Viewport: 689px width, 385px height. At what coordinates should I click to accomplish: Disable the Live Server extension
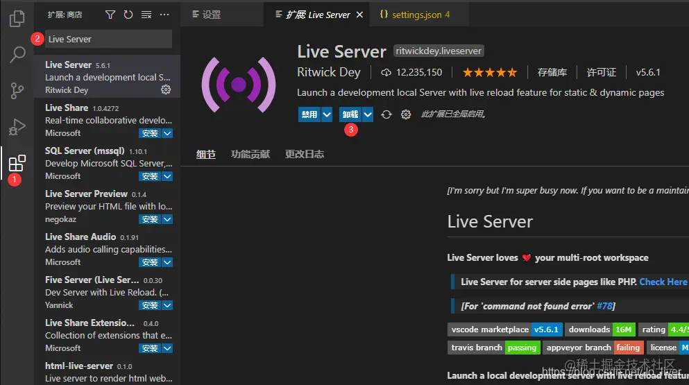(309, 114)
